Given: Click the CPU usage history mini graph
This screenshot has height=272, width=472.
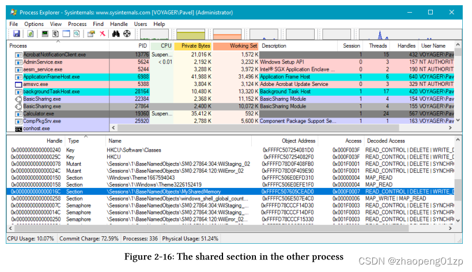Looking at the screenshot, I should pos(154,35).
